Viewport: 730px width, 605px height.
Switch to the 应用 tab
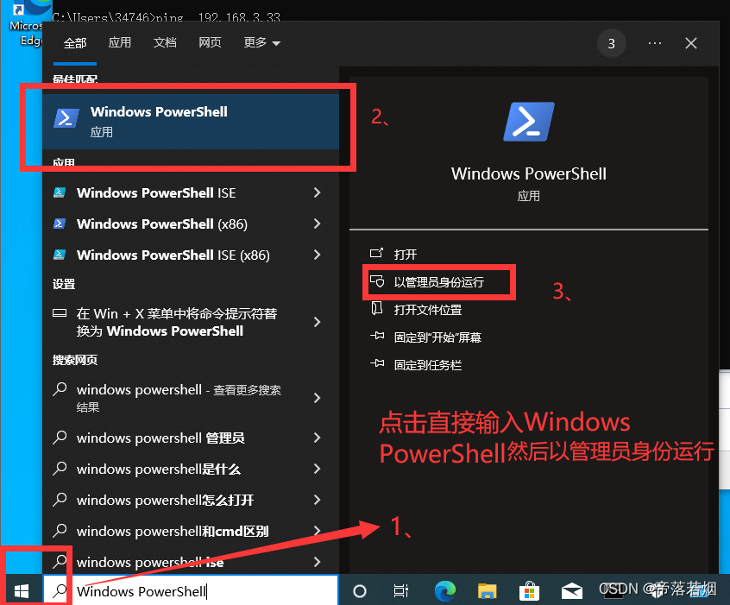point(120,41)
